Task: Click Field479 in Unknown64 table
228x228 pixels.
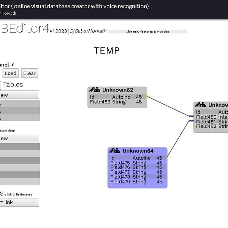Action: [x=120, y=182]
